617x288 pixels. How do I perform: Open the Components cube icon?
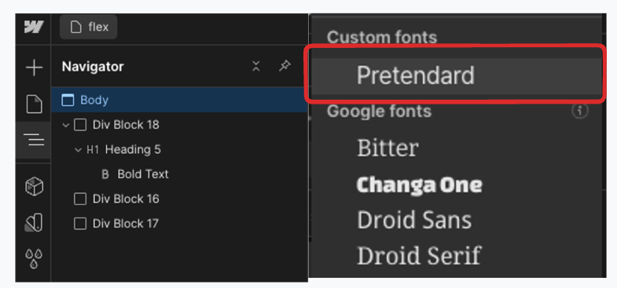[x=35, y=186]
